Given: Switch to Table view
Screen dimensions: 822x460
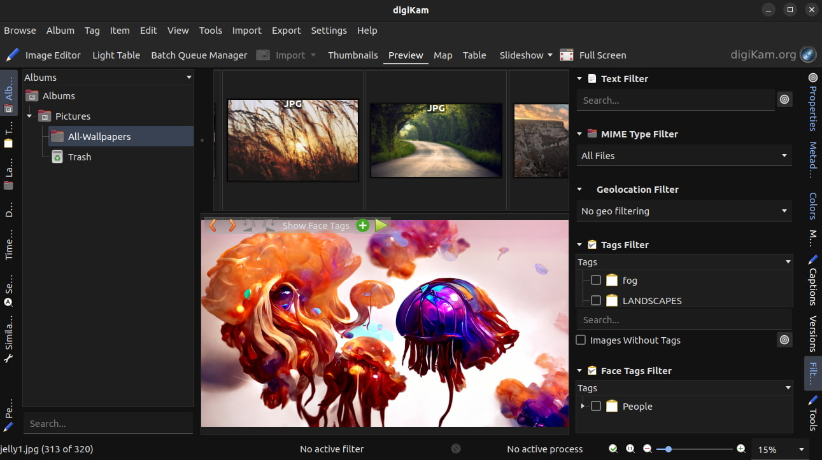Looking at the screenshot, I should coord(474,55).
